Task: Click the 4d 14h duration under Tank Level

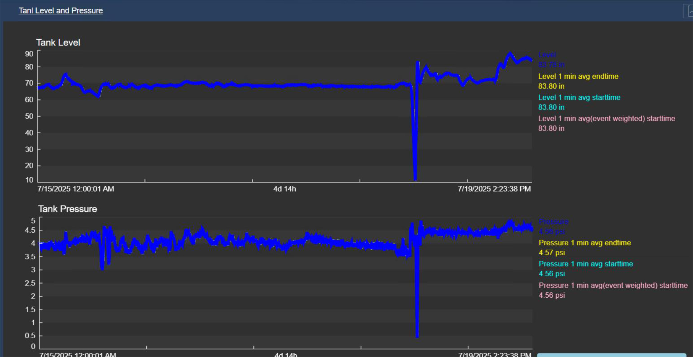Action: click(284, 189)
